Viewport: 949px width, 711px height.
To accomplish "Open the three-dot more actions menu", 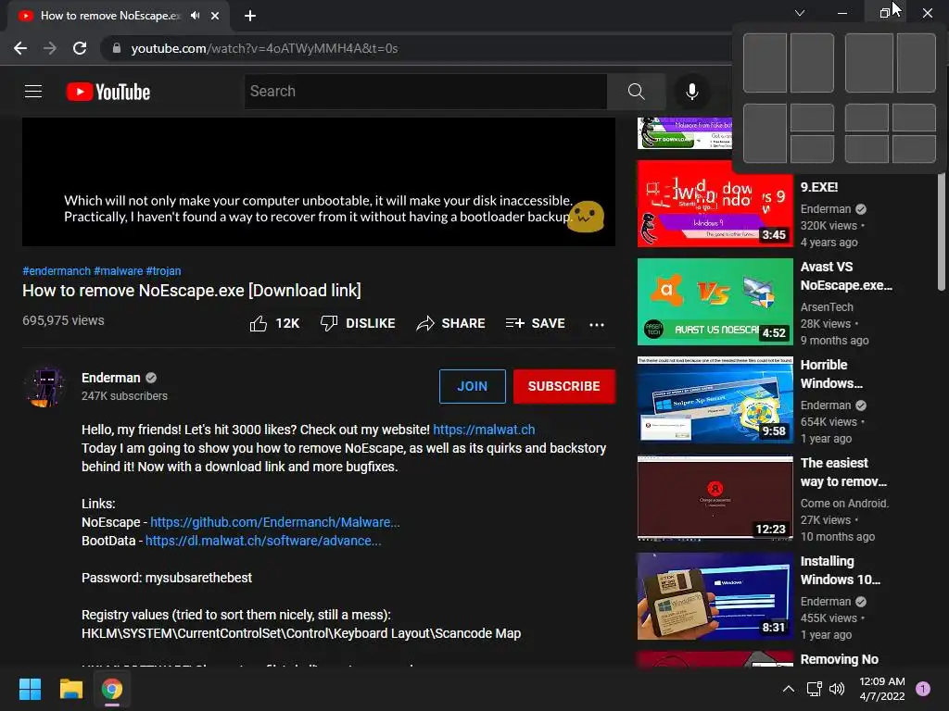I will (x=597, y=325).
